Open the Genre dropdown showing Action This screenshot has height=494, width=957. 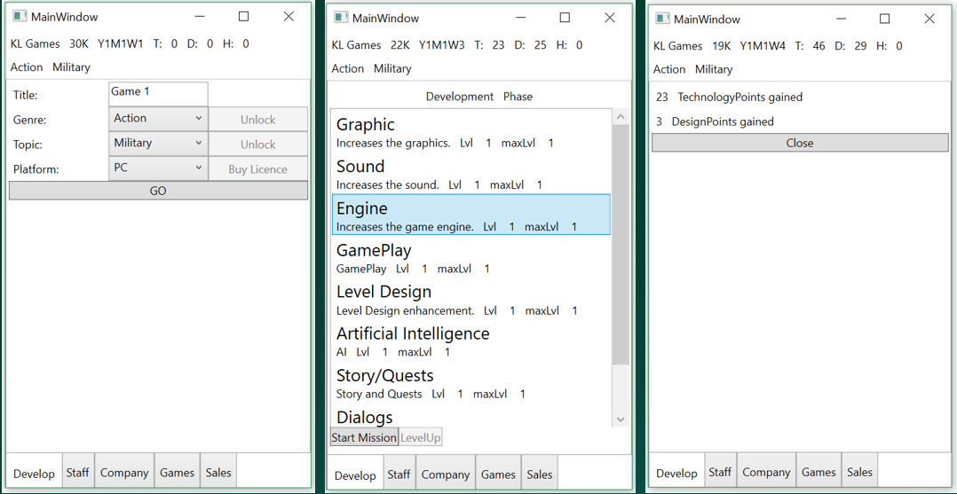pyautogui.click(x=158, y=119)
